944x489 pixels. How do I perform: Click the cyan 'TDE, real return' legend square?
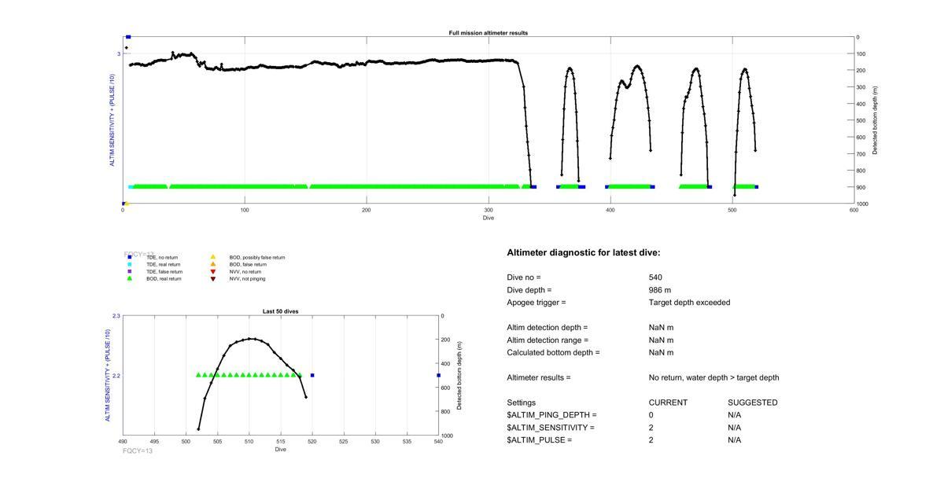click(x=130, y=264)
